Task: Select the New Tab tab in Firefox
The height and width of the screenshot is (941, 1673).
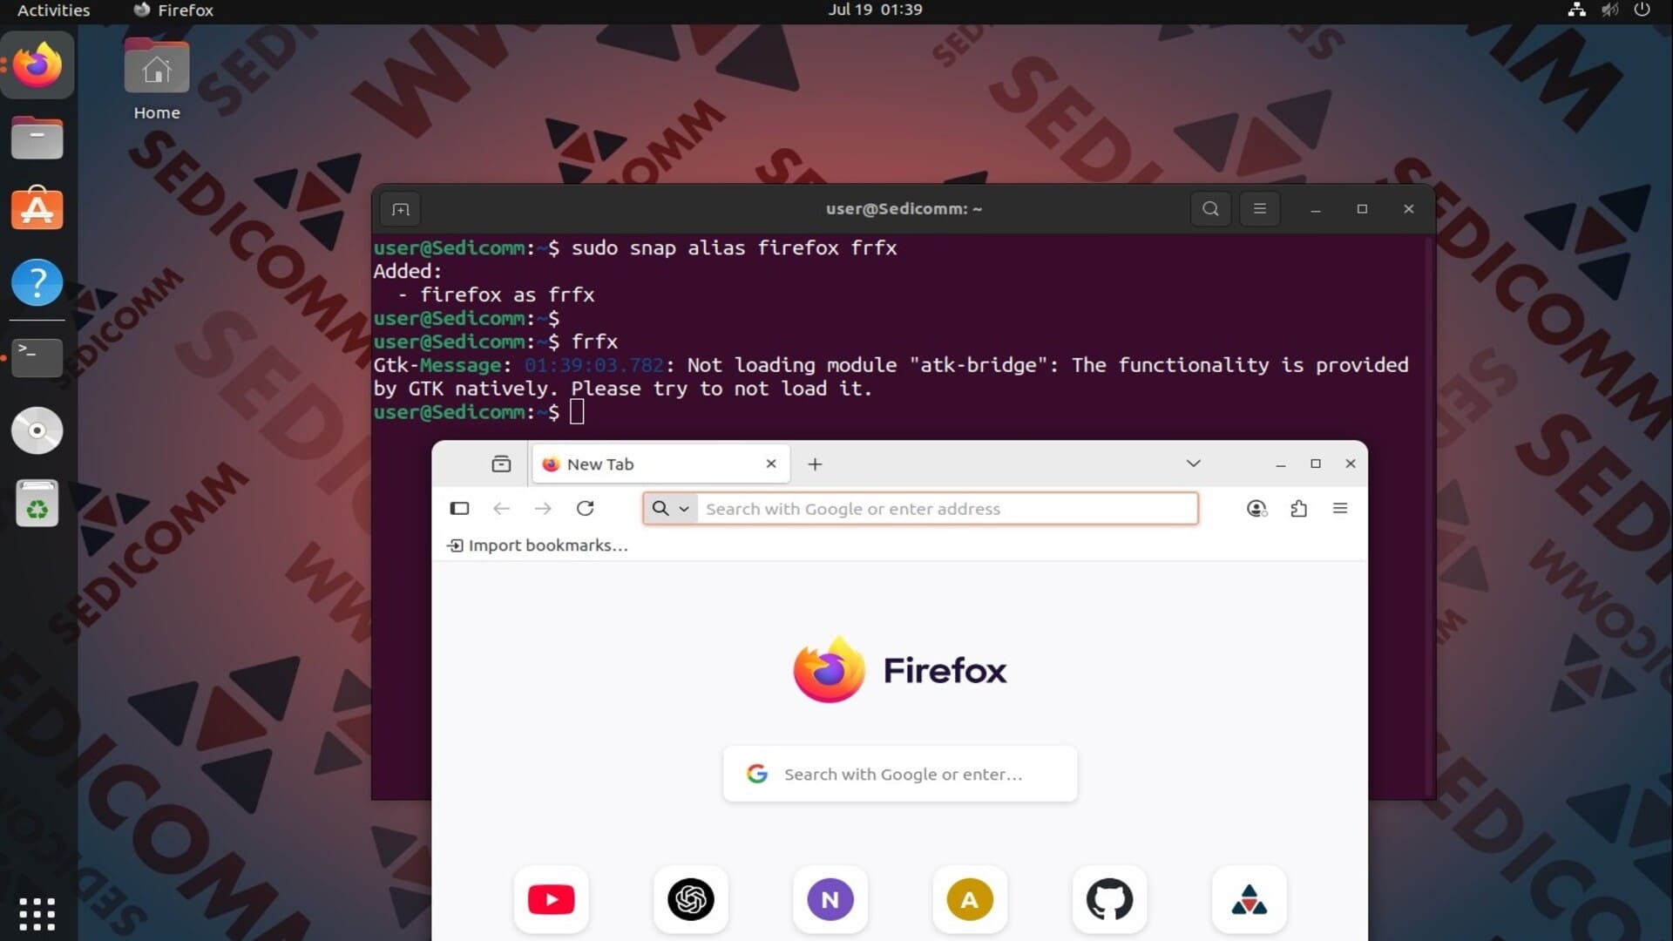Action: point(661,464)
